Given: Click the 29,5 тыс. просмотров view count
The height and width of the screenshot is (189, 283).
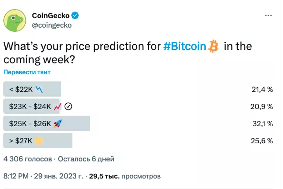Looking at the screenshot, I should click(125, 176).
